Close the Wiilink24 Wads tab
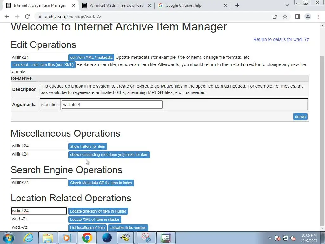 click(x=149, y=6)
